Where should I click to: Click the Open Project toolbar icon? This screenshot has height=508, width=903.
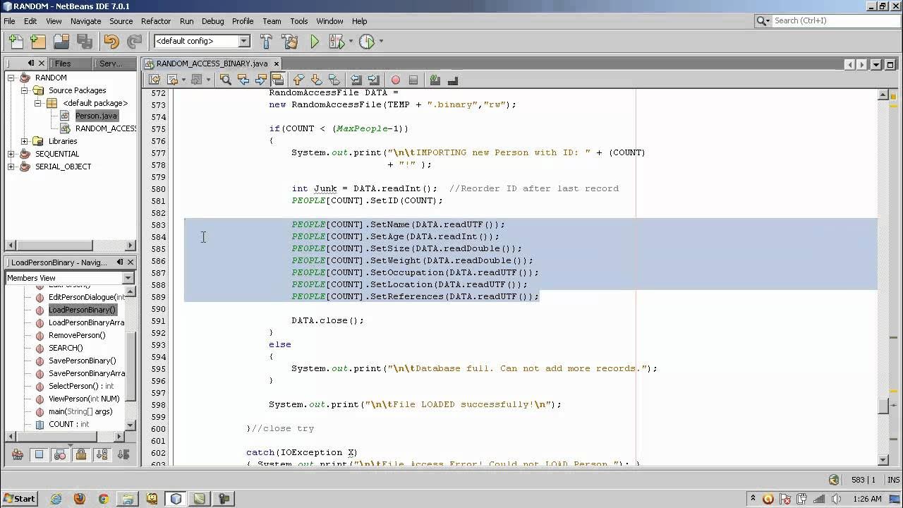[x=61, y=42]
